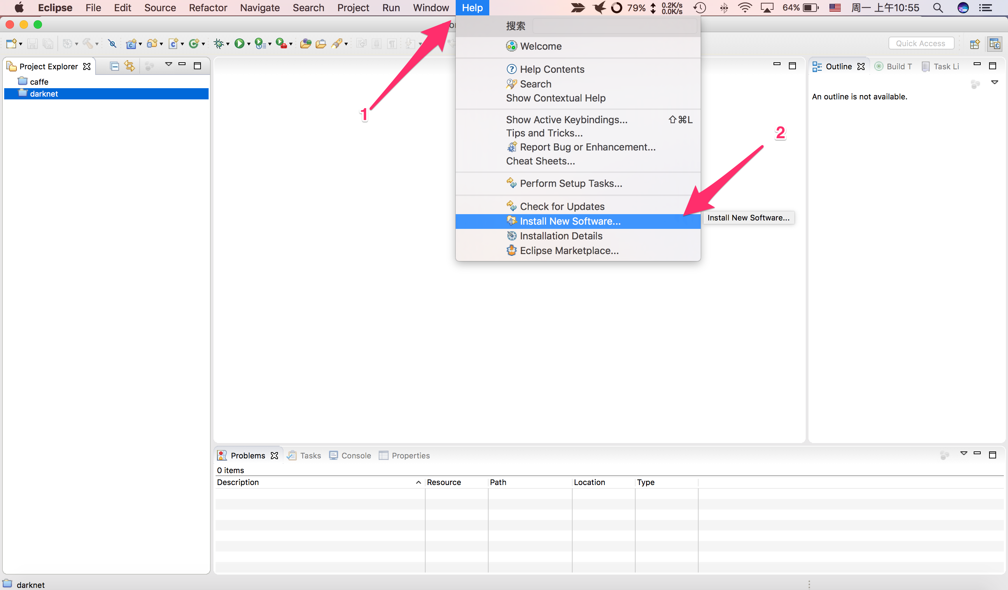Choose Welcome in the Help menu
The height and width of the screenshot is (590, 1008).
[x=578, y=47]
